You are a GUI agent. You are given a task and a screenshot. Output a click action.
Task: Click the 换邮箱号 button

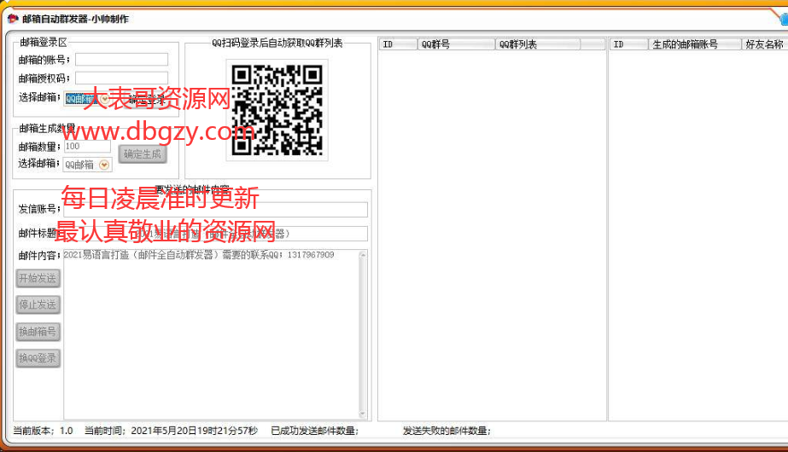pyautogui.click(x=38, y=332)
